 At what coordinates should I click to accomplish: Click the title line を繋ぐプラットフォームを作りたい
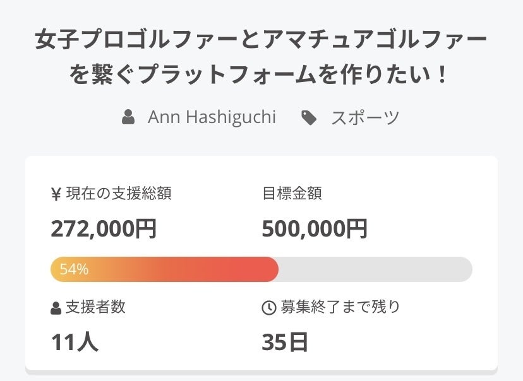click(x=261, y=75)
